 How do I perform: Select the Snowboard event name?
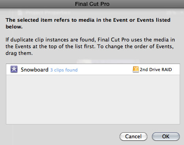click(x=35, y=70)
